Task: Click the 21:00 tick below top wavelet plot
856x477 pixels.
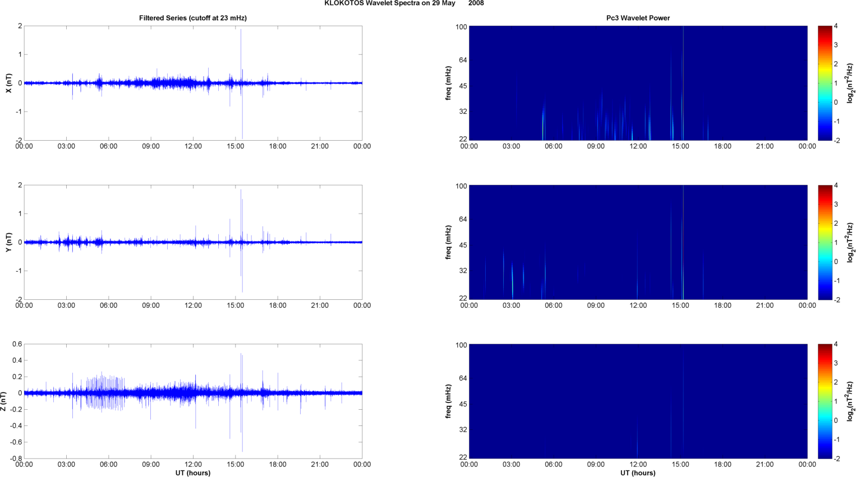Action: 765,146
